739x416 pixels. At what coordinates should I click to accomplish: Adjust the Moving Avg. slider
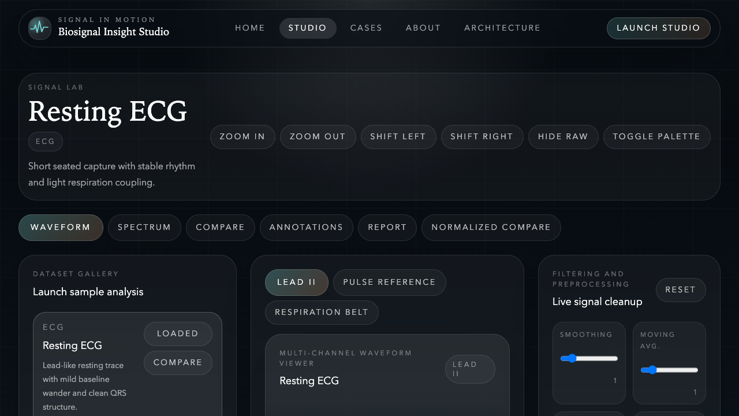(669, 370)
